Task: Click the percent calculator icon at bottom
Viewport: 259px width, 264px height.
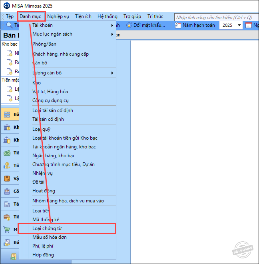Action: [13, 256]
